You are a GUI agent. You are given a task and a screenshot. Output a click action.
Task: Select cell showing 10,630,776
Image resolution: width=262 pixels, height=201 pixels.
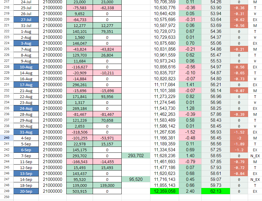click(x=165, y=8)
